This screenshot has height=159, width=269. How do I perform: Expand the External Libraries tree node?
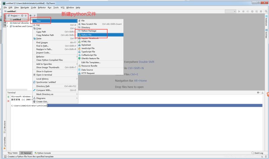pyautogui.click(x=7, y=23)
